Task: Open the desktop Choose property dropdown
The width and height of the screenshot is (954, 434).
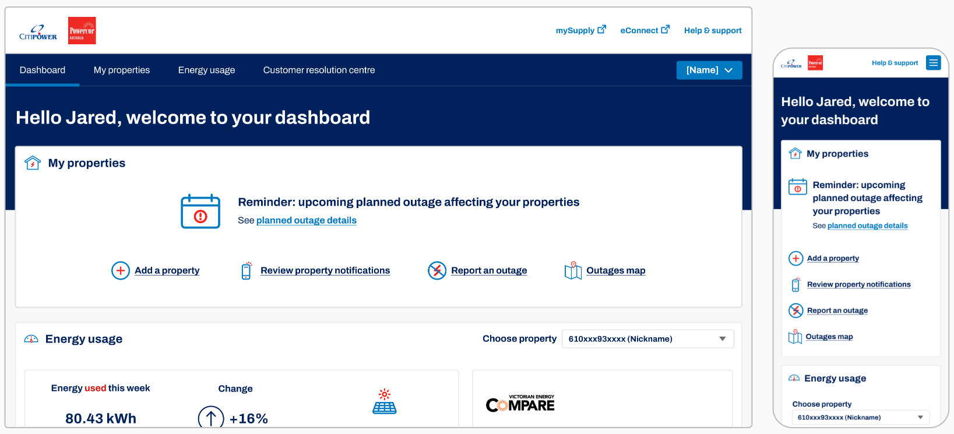Action: 647,339
